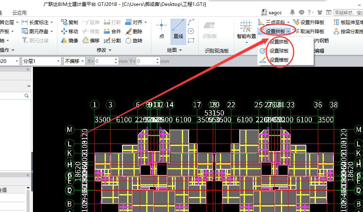Click the skin (shirt) icon
The image size is (363, 212).
point(320,12)
